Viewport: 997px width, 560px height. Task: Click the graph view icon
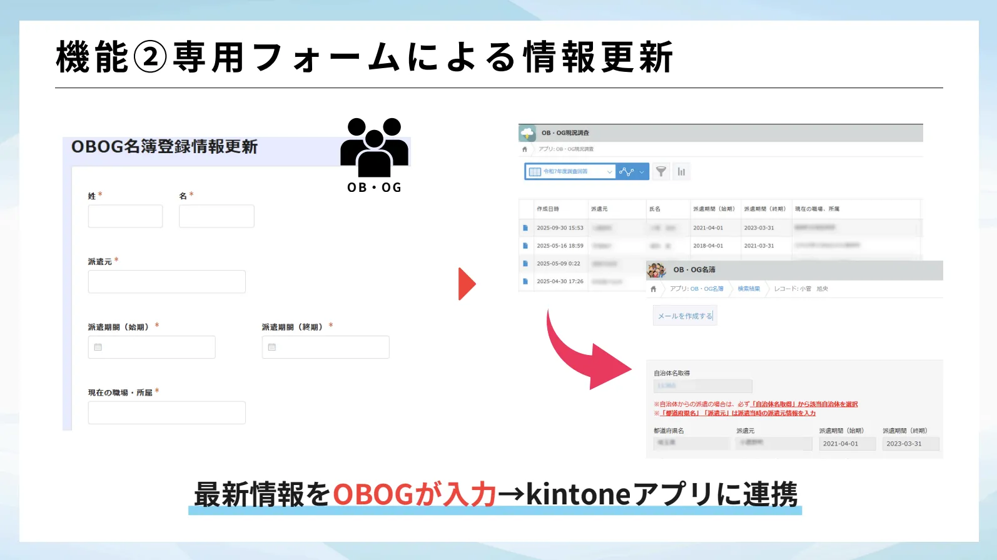point(625,171)
